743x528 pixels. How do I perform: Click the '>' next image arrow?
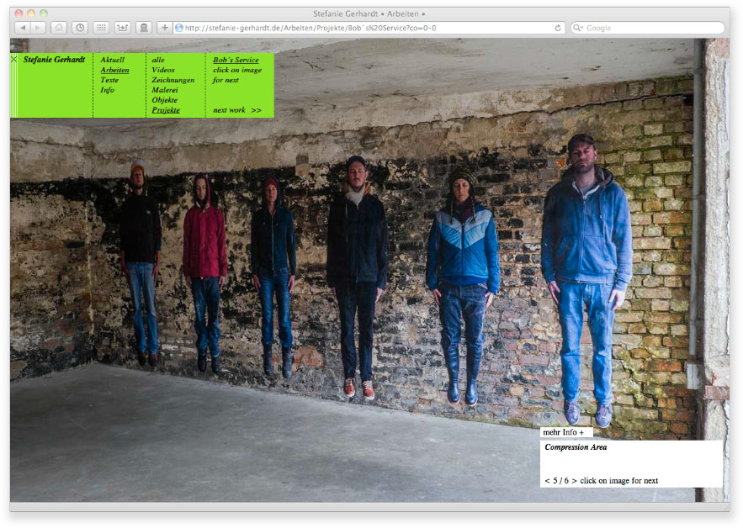[x=575, y=481]
